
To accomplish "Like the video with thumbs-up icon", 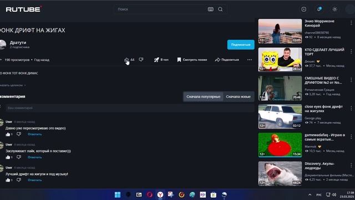I will tap(126, 59).
